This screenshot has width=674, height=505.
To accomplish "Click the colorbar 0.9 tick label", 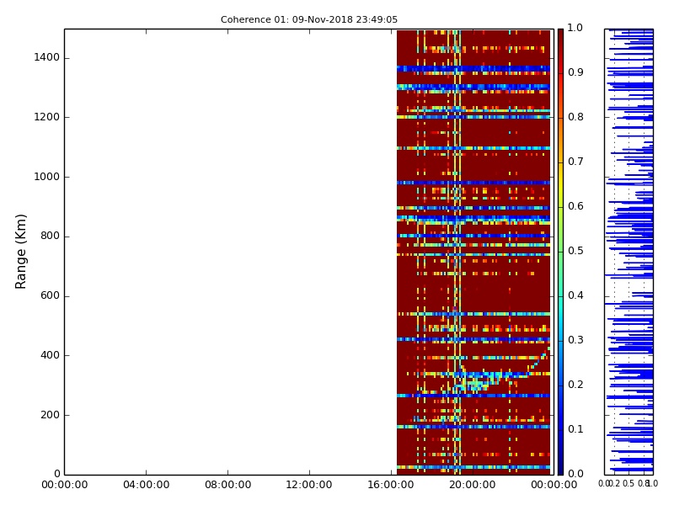I will (575, 72).
